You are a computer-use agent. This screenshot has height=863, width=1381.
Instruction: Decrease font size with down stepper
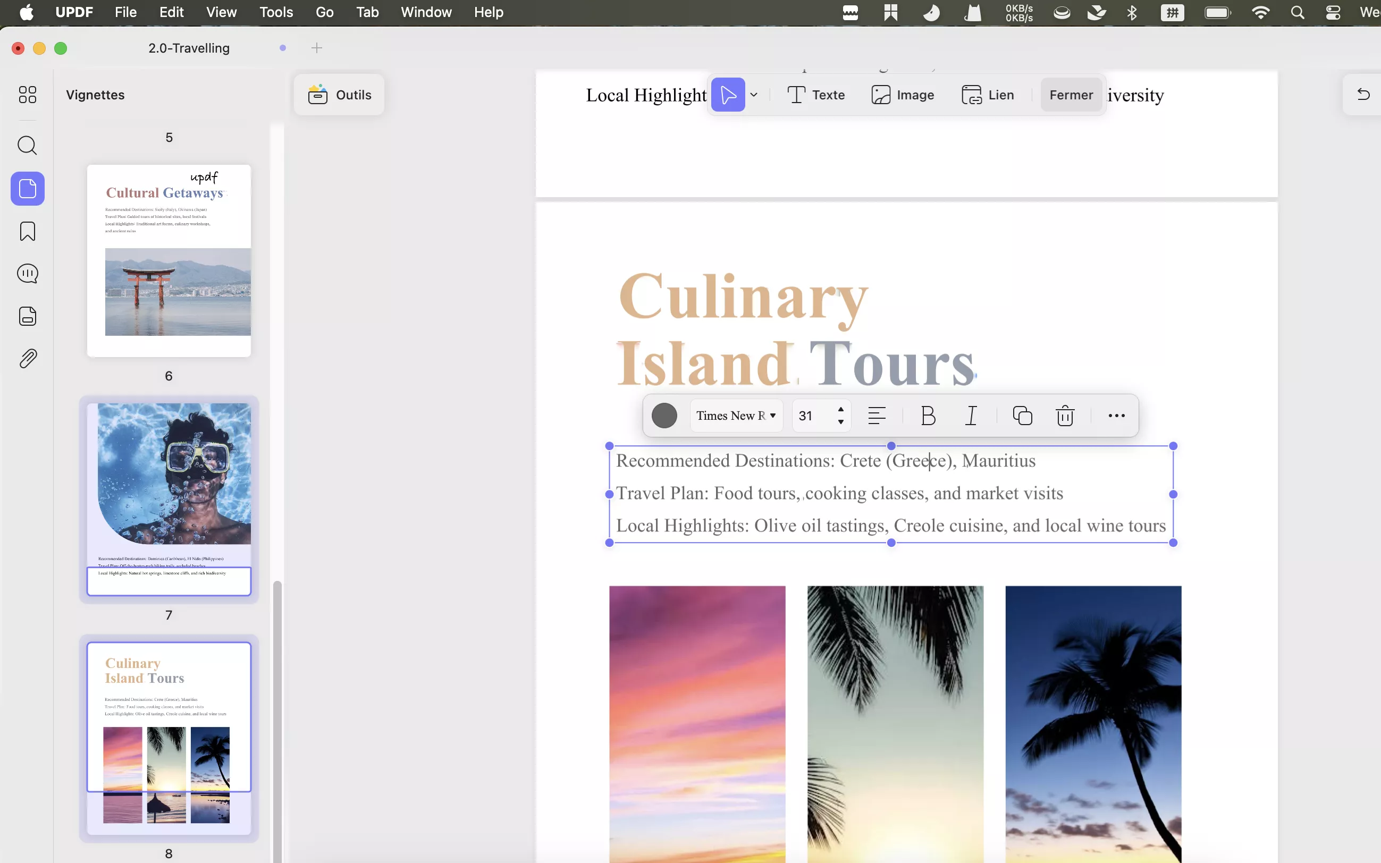click(841, 422)
